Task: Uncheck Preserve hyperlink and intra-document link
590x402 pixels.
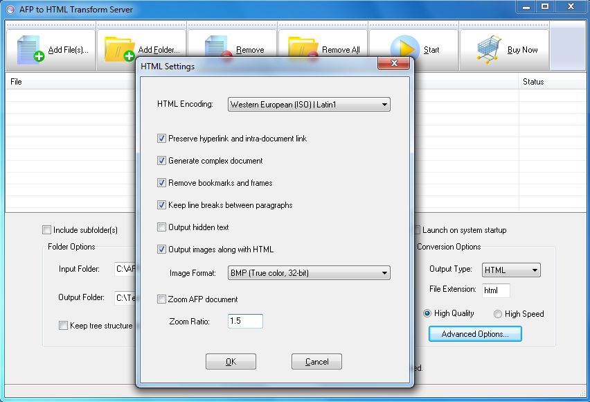Action: point(161,139)
